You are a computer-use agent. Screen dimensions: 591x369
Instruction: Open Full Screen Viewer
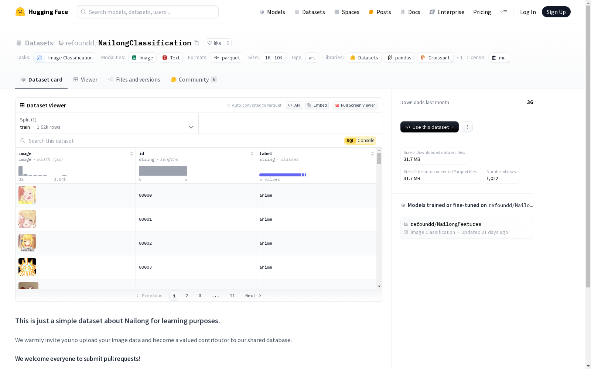pyautogui.click(x=355, y=105)
